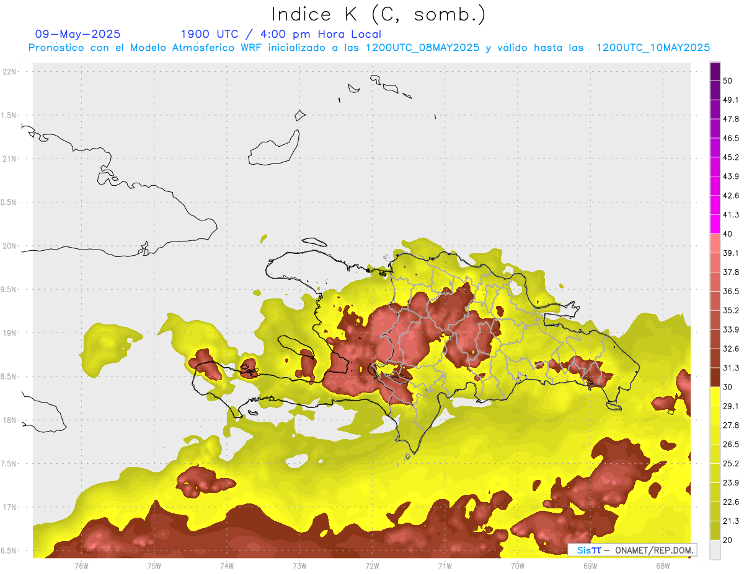Click the bright yellow swatch between 29.1 and 30
Image resolution: width=744 pixels, height=574 pixels.
[x=715, y=396]
